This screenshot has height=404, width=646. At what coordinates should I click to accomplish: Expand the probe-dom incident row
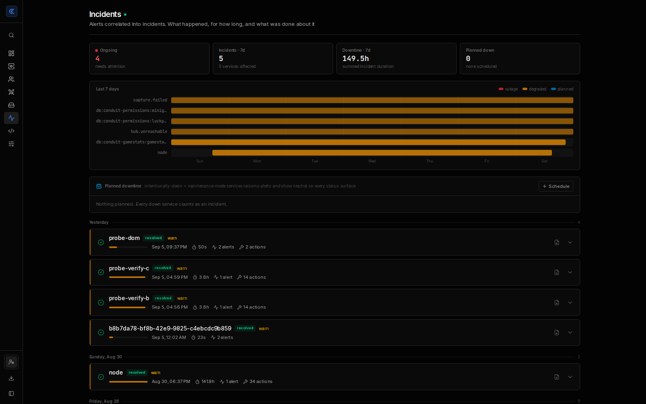pos(570,242)
